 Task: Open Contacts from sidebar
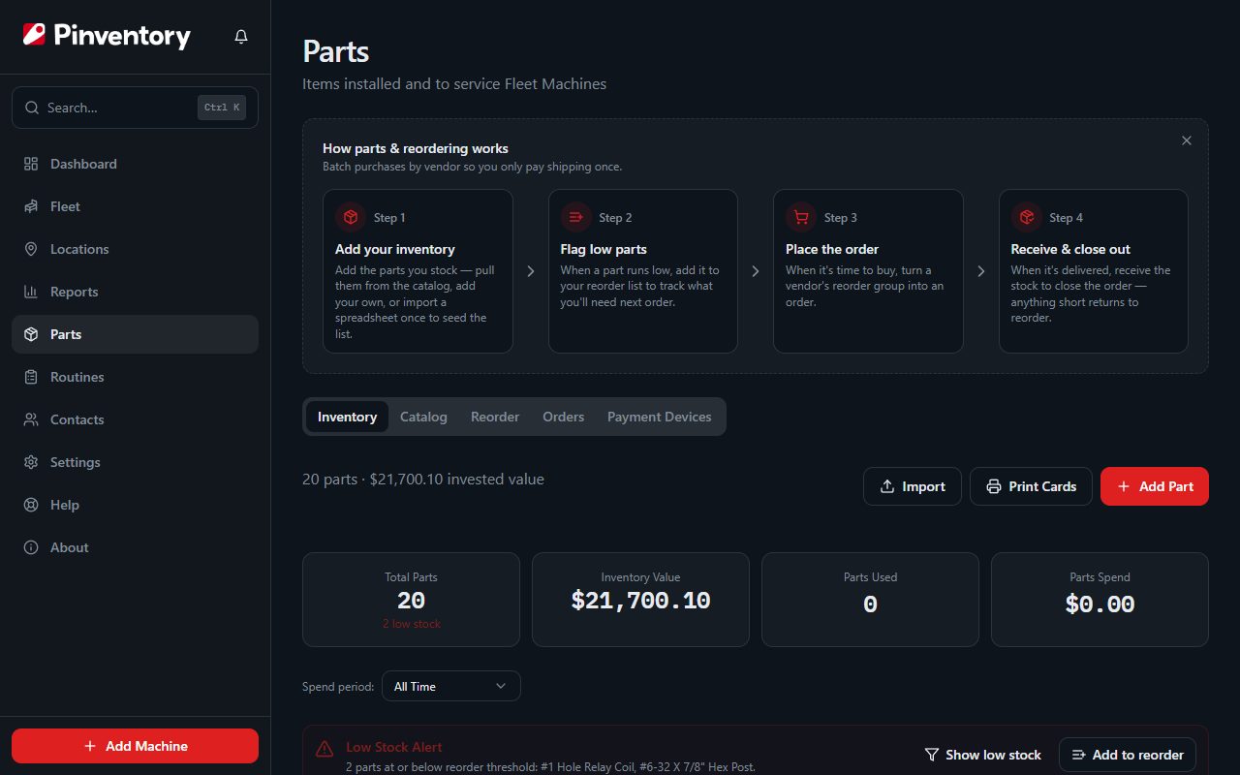135,419
